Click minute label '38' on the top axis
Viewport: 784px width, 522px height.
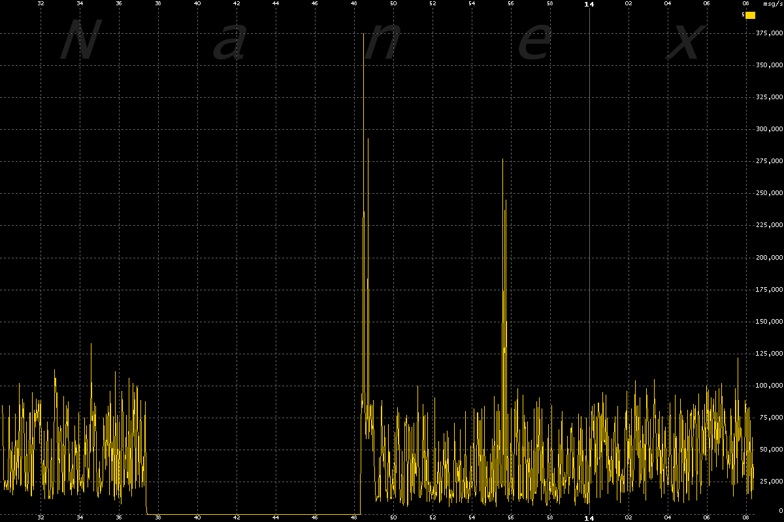point(158,3)
